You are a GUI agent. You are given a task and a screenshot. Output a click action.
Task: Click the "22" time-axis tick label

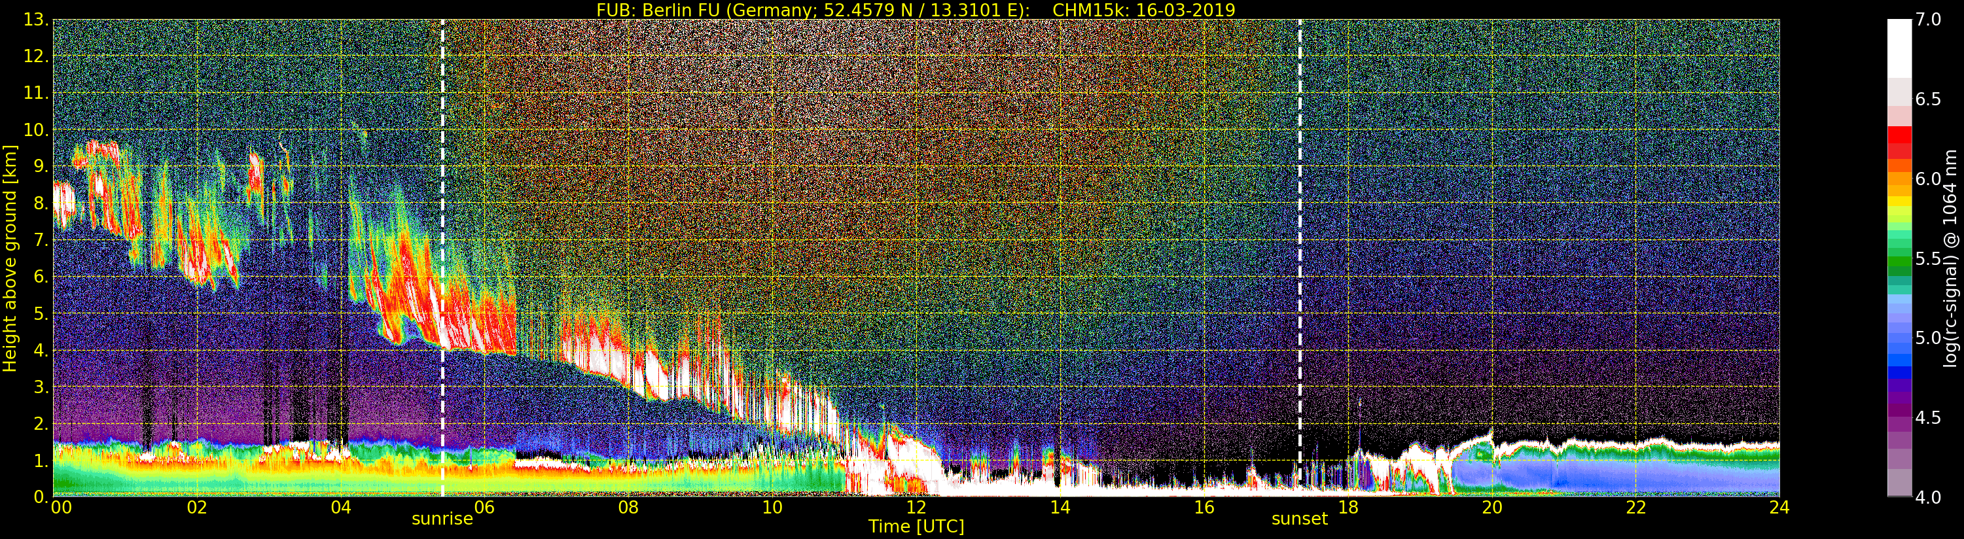(1635, 508)
